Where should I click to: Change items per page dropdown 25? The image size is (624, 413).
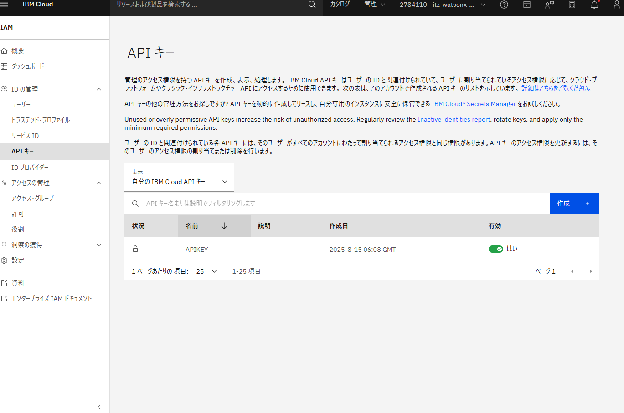[x=206, y=271]
